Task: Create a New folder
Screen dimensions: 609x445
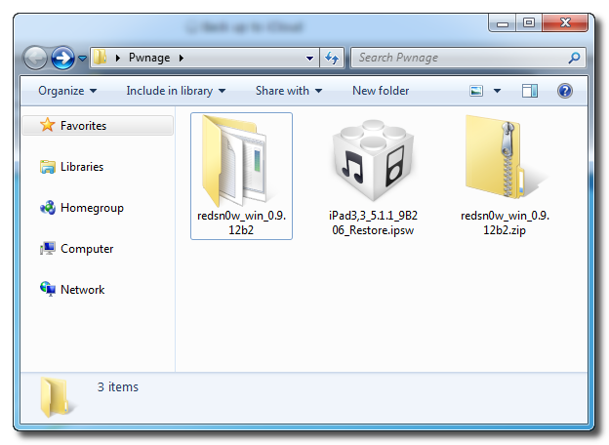Action: tap(381, 91)
